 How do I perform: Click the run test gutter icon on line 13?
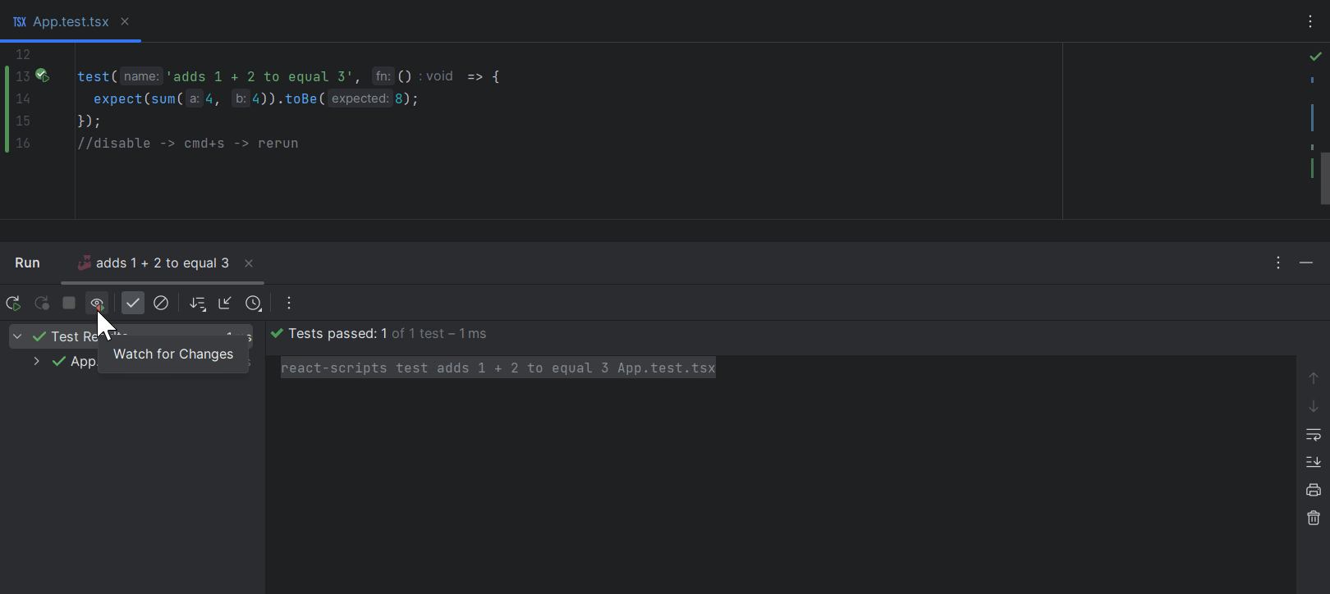click(x=42, y=76)
